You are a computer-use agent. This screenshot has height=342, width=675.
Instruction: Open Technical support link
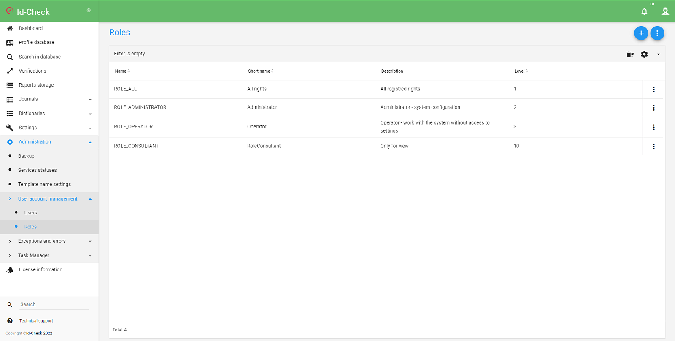click(x=36, y=321)
